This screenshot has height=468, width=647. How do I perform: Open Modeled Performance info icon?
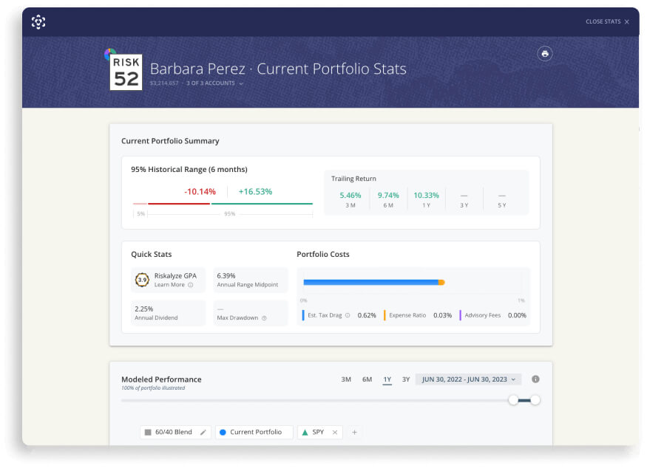pyautogui.click(x=535, y=379)
